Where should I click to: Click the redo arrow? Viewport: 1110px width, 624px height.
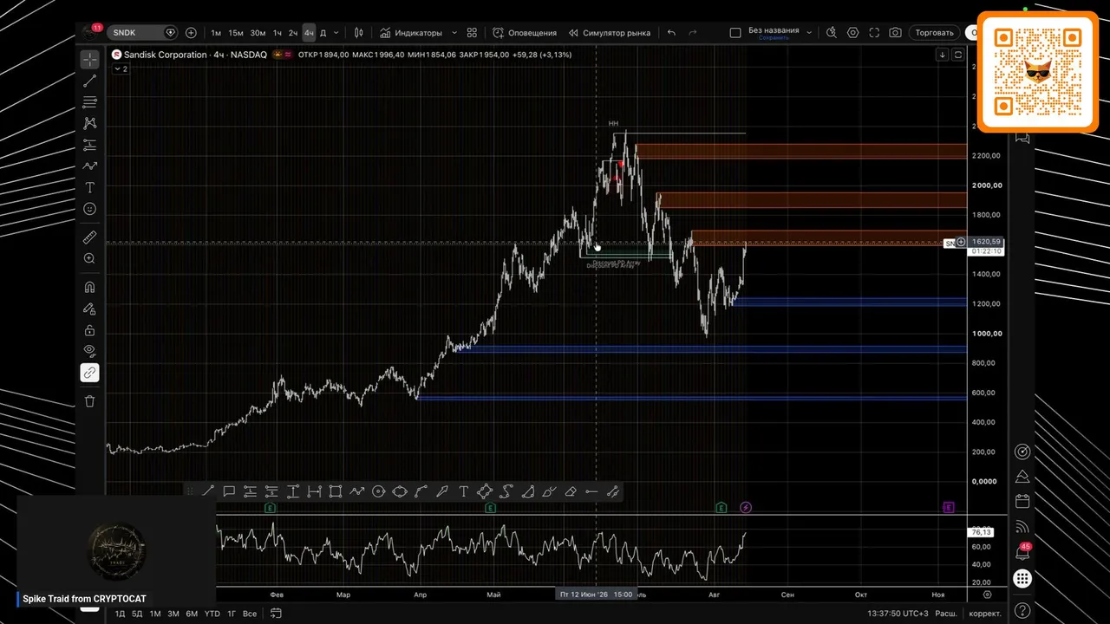pyautogui.click(x=693, y=33)
